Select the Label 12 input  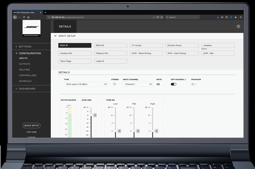point(111,61)
